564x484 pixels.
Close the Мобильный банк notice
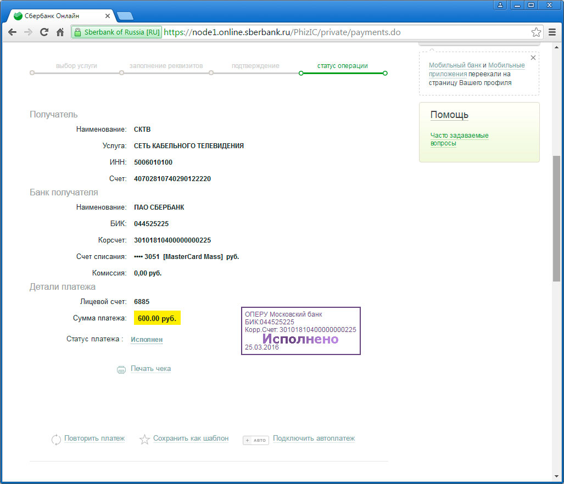point(533,58)
